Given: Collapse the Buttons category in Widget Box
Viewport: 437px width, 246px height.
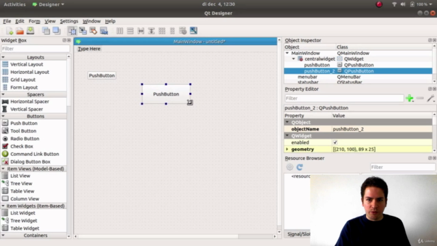Looking at the screenshot, I should click(3, 116).
